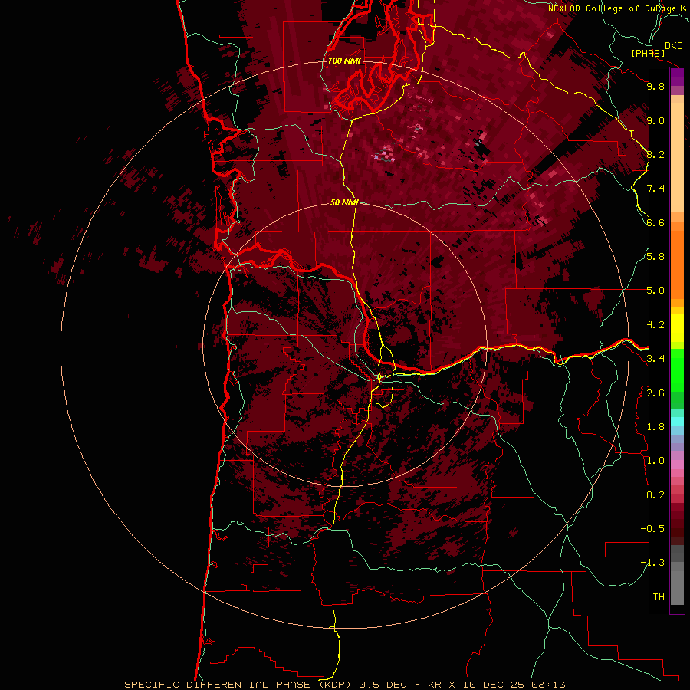Select the bright green band of the color scale

point(677,370)
